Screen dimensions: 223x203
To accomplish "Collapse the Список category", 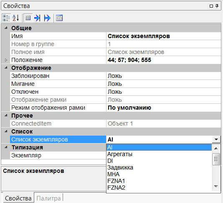I will 6,131.
